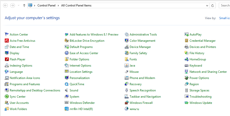
Task: Click the Sync Center green icon
Action: pos(7,97)
